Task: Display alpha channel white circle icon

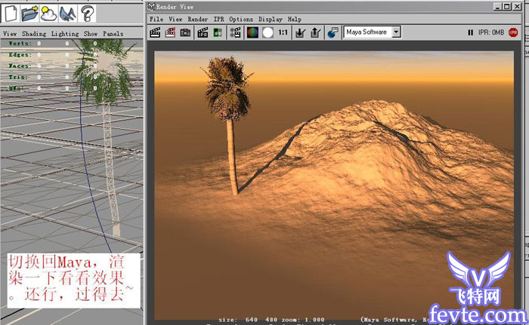Action: [x=268, y=32]
